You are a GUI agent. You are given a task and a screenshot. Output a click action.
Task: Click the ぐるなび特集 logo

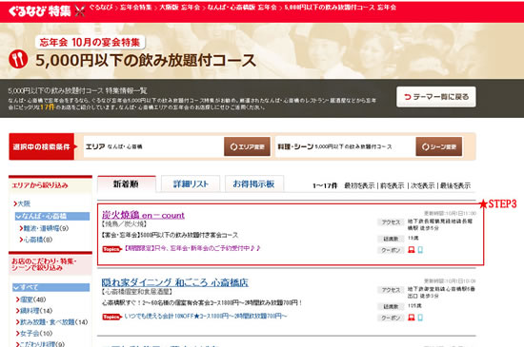click(x=40, y=11)
